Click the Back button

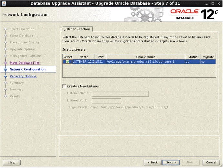[x=153, y=162]
